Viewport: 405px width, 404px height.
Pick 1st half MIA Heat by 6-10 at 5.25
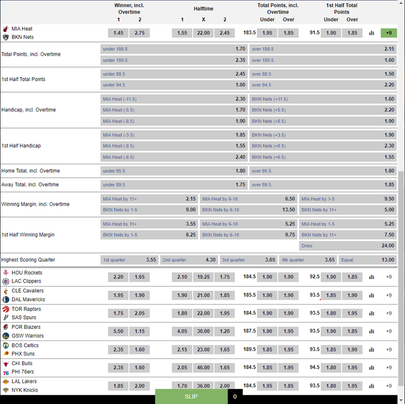coord(248,224)
